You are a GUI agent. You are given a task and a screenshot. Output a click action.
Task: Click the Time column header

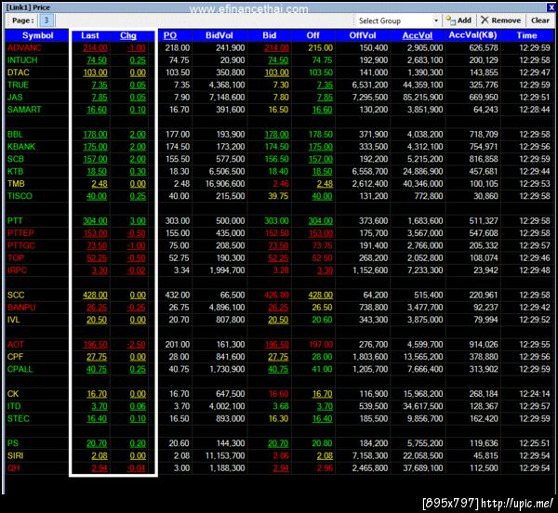point(526,35)
